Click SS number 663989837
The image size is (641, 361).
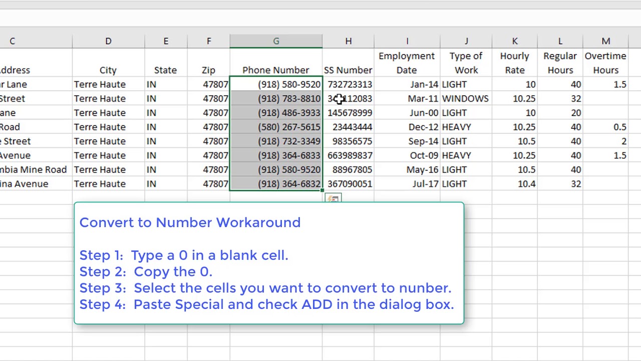click(348, 155)
